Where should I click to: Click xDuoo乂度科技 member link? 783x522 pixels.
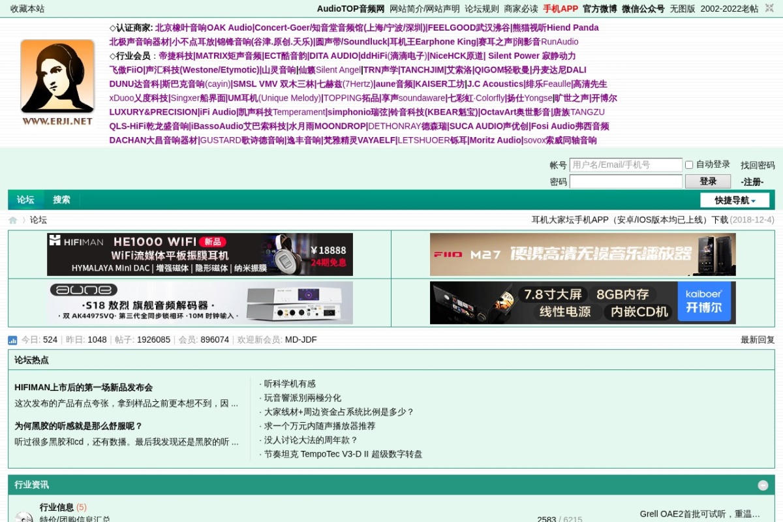click(138, 99)
